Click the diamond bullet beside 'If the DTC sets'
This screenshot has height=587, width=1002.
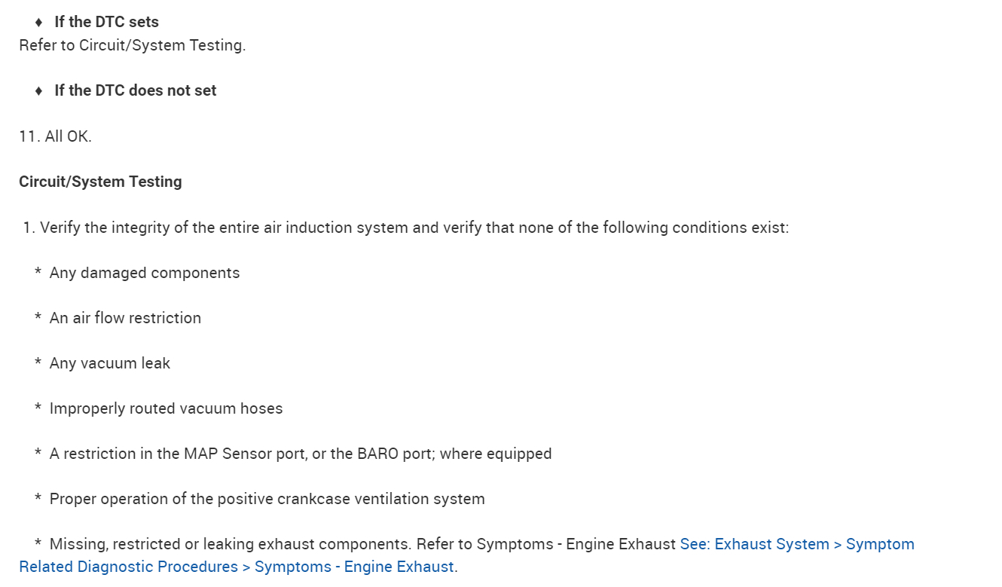point(39,23)
